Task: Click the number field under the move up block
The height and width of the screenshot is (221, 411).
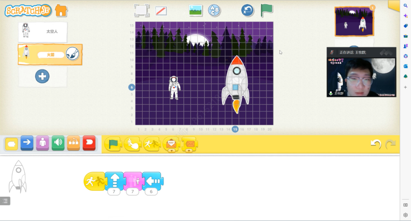Action: click(x=114, y=192)
